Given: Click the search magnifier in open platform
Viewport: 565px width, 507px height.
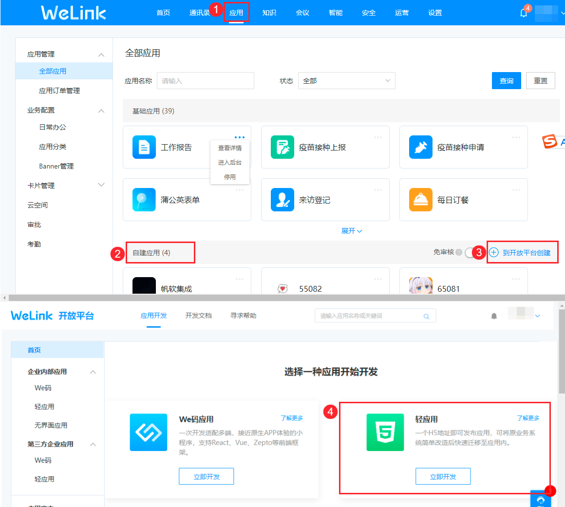Looking at the screenshot, I should 426,317.
